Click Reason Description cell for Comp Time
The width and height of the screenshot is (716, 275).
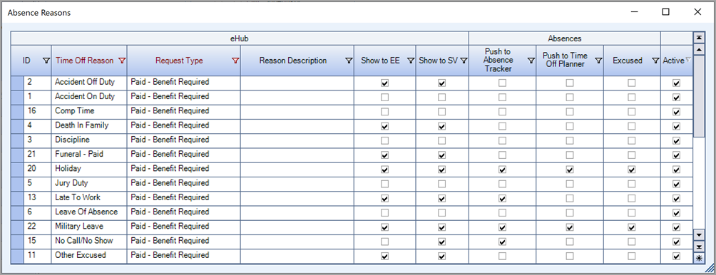pos(297,111)
